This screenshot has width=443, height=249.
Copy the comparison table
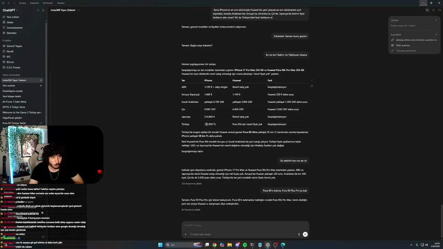coord(311,86)
